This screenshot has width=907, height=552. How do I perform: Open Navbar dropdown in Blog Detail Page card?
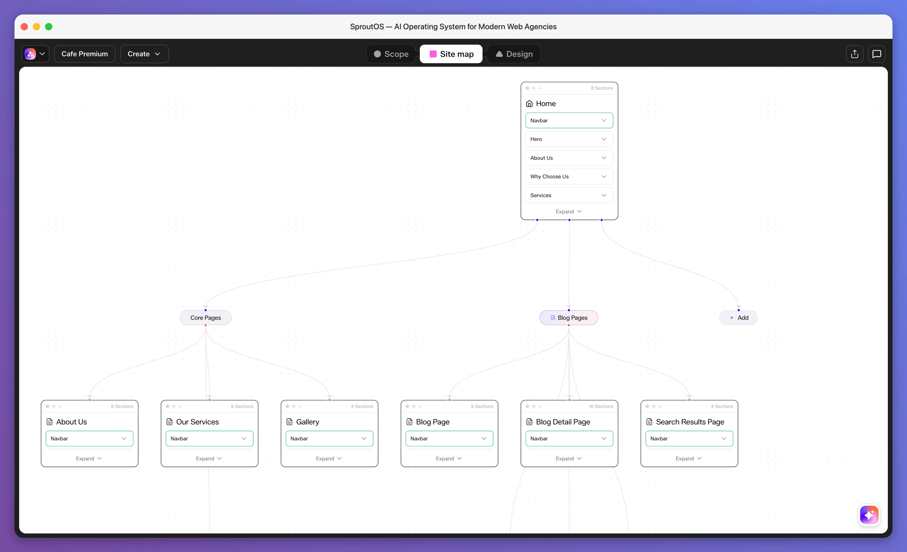click(569, 439)
